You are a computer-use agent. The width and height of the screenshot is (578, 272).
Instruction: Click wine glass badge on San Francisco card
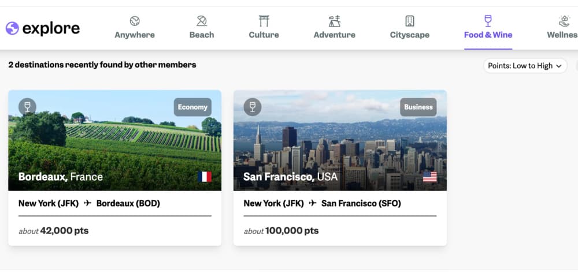click(252, 107)
